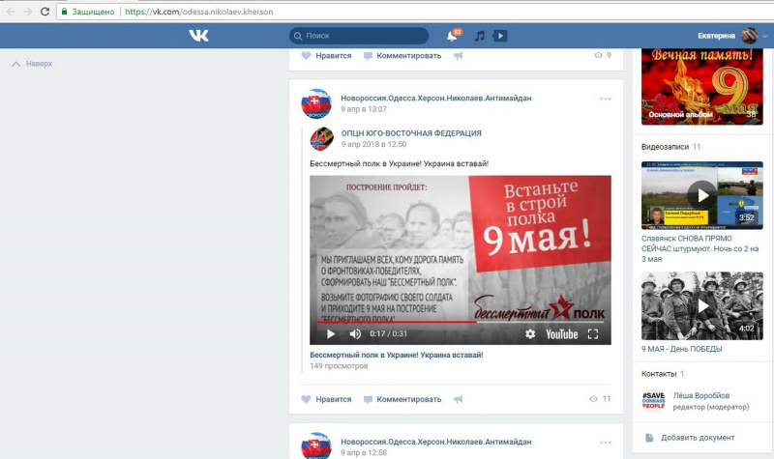Enter fullscreen mode in the video player
The image size is (774, 459).
click(593, 334)
